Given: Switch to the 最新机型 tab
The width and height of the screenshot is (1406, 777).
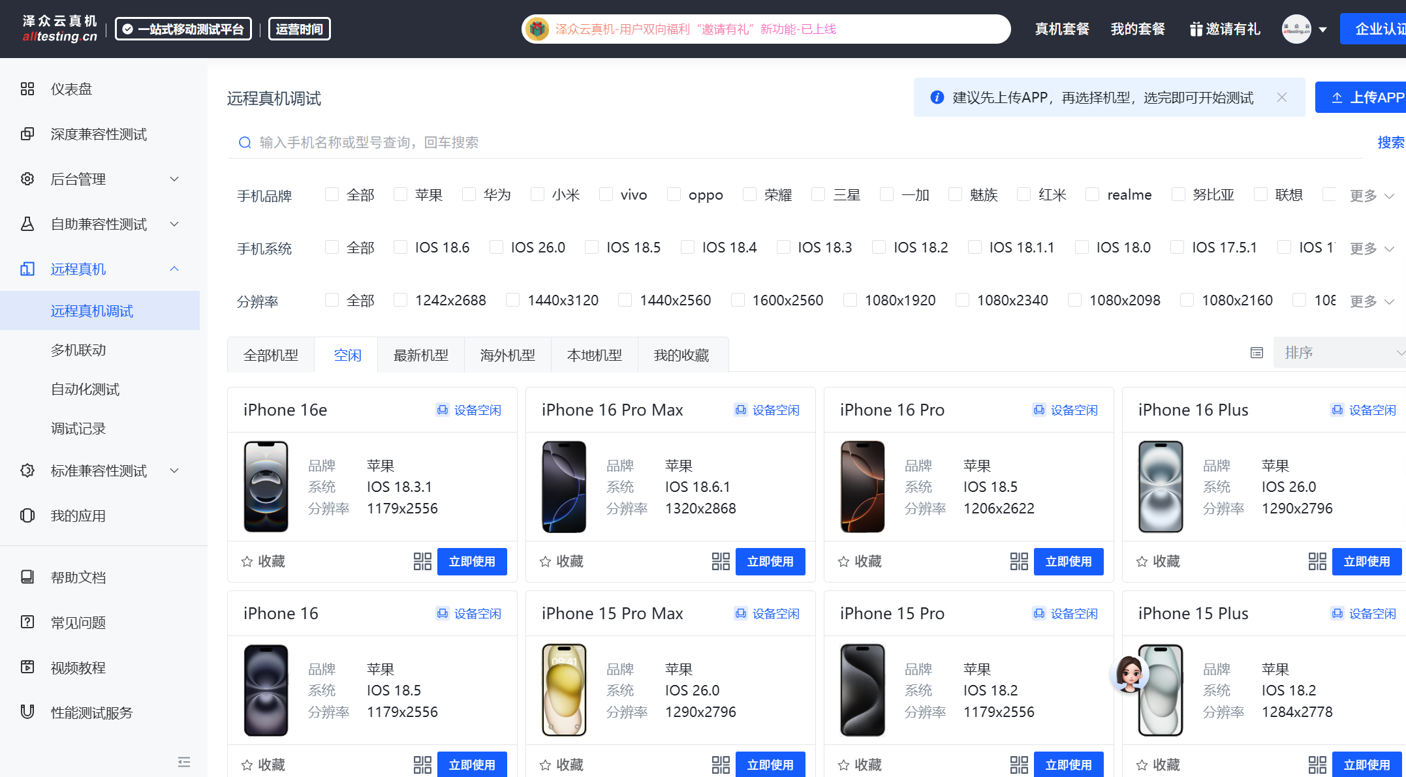Looking at the screenshot, I should pos(421,355).
